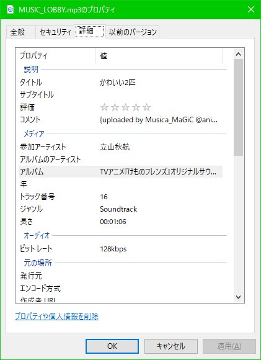Click the scroll down arrow
The width and height of the screenshot is (261, 360).
pyautogui.click(x=238, y=297)
